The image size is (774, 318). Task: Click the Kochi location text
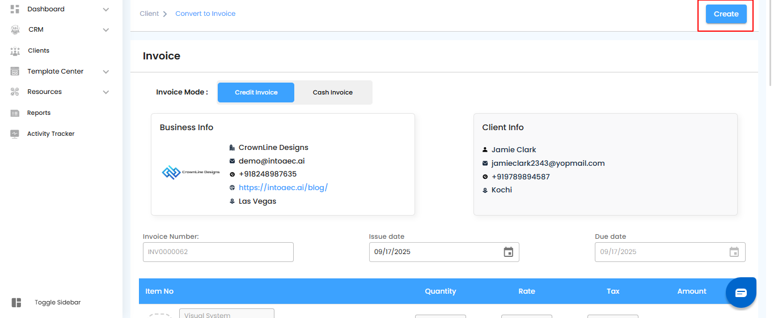coord(502,190)
